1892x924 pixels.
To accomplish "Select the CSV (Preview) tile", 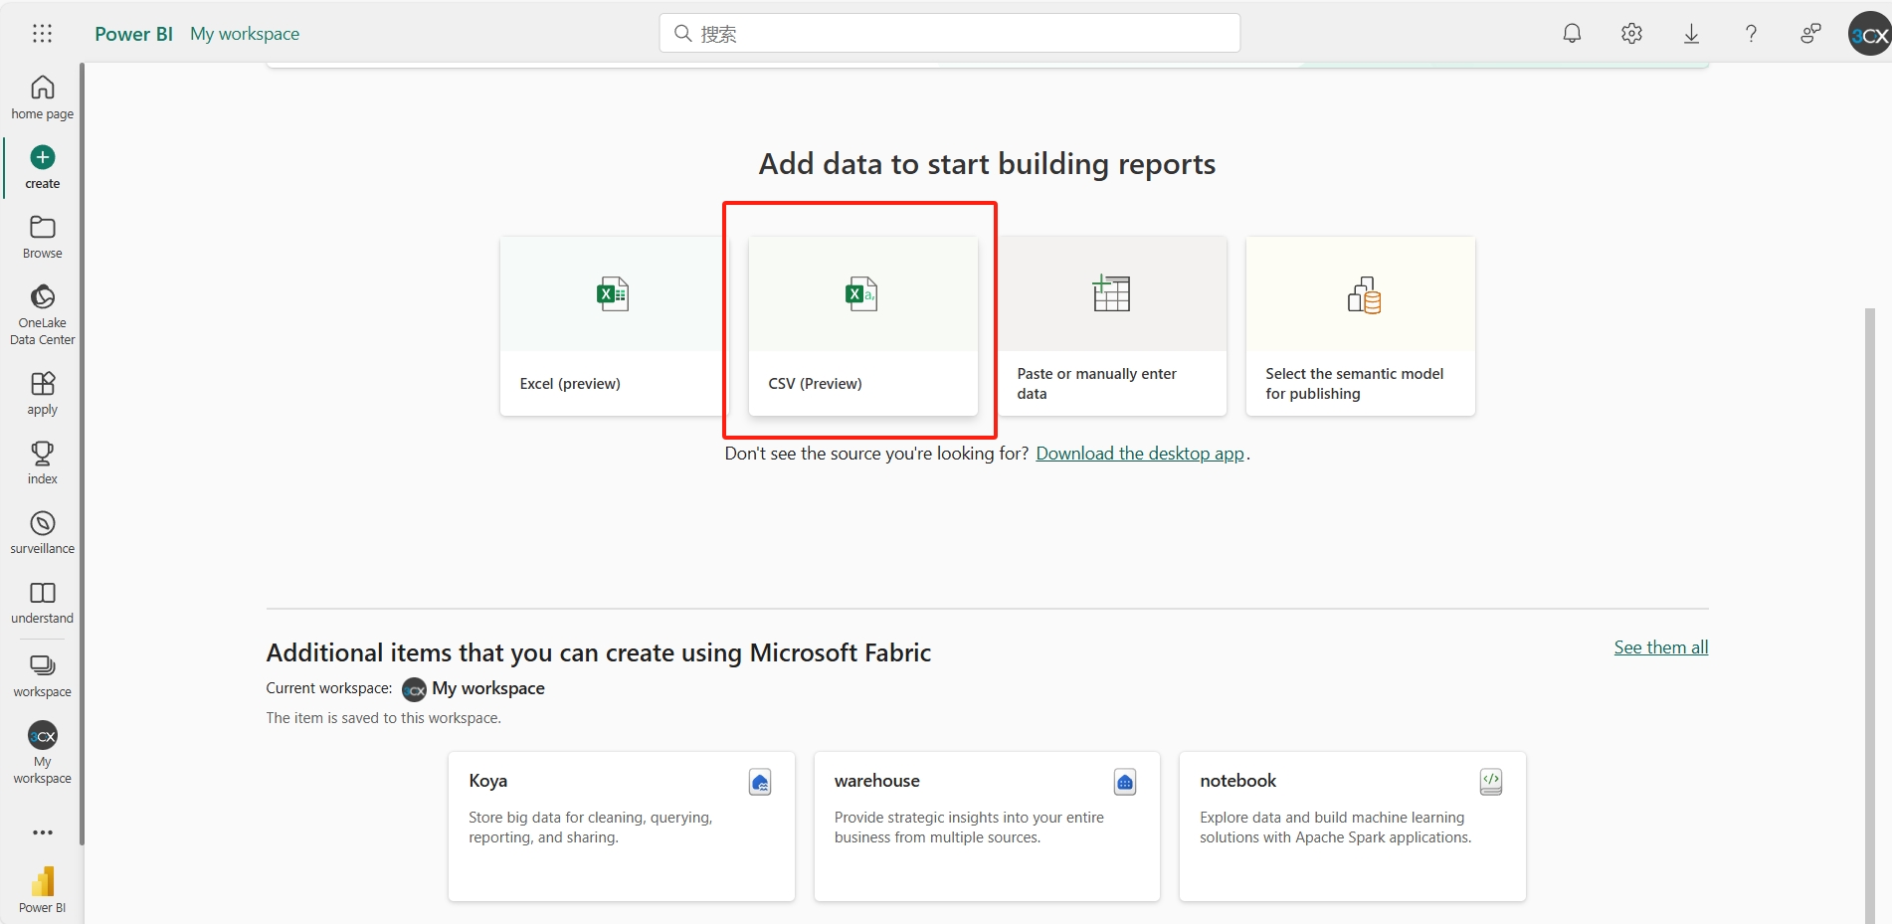I will click(861, 318).
